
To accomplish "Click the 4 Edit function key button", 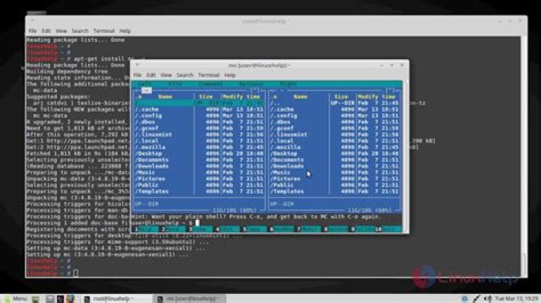I will (228, 229).
